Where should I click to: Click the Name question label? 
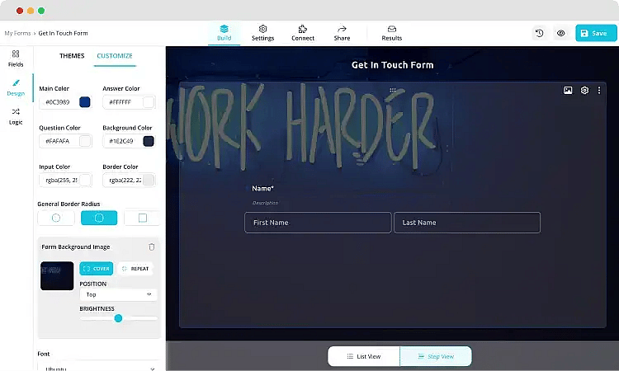pos(263,189)
